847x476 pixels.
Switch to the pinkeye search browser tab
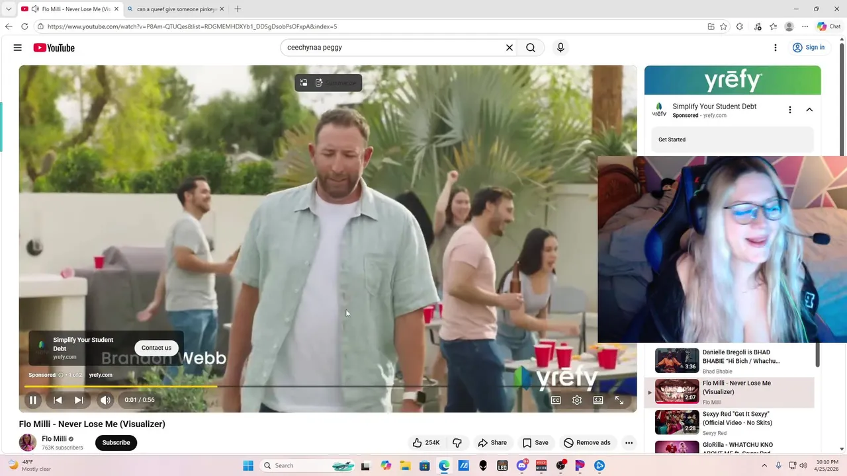coord(175,9)
